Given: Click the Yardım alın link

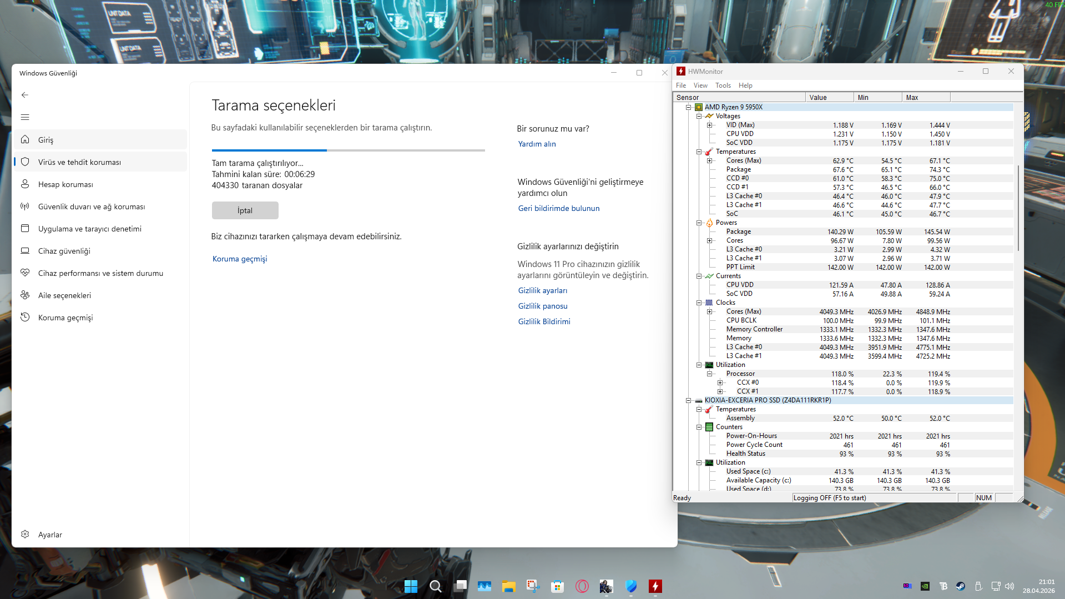Looking at the screenshot, I should tap(537, 144).
